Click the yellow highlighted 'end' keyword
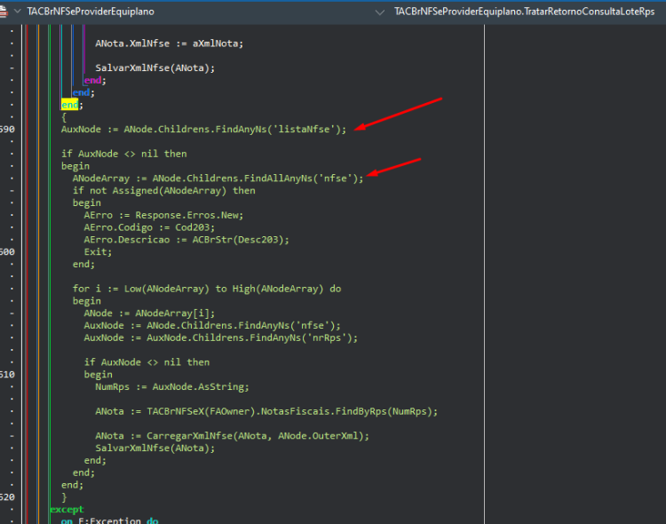666x524 pixels. [x=69, y=105]
